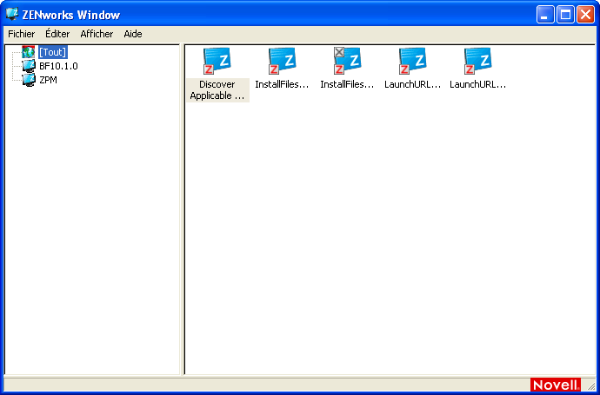Click the monitor icon beside ZPM
The height and width of the screenshot is (395, 600).
[29, 80]
